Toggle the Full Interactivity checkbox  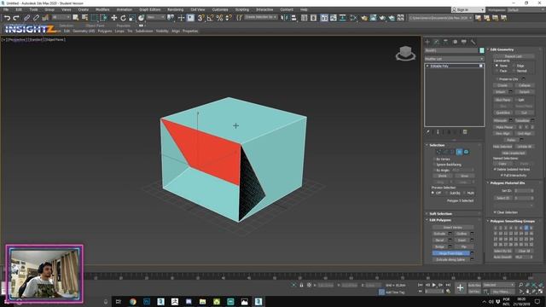pos(502,175)
